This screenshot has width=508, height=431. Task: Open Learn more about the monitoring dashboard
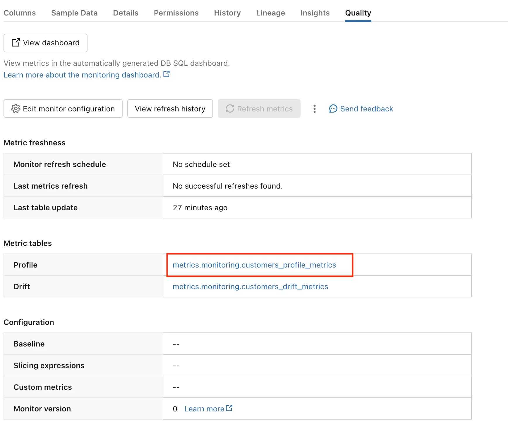point(87,75)
